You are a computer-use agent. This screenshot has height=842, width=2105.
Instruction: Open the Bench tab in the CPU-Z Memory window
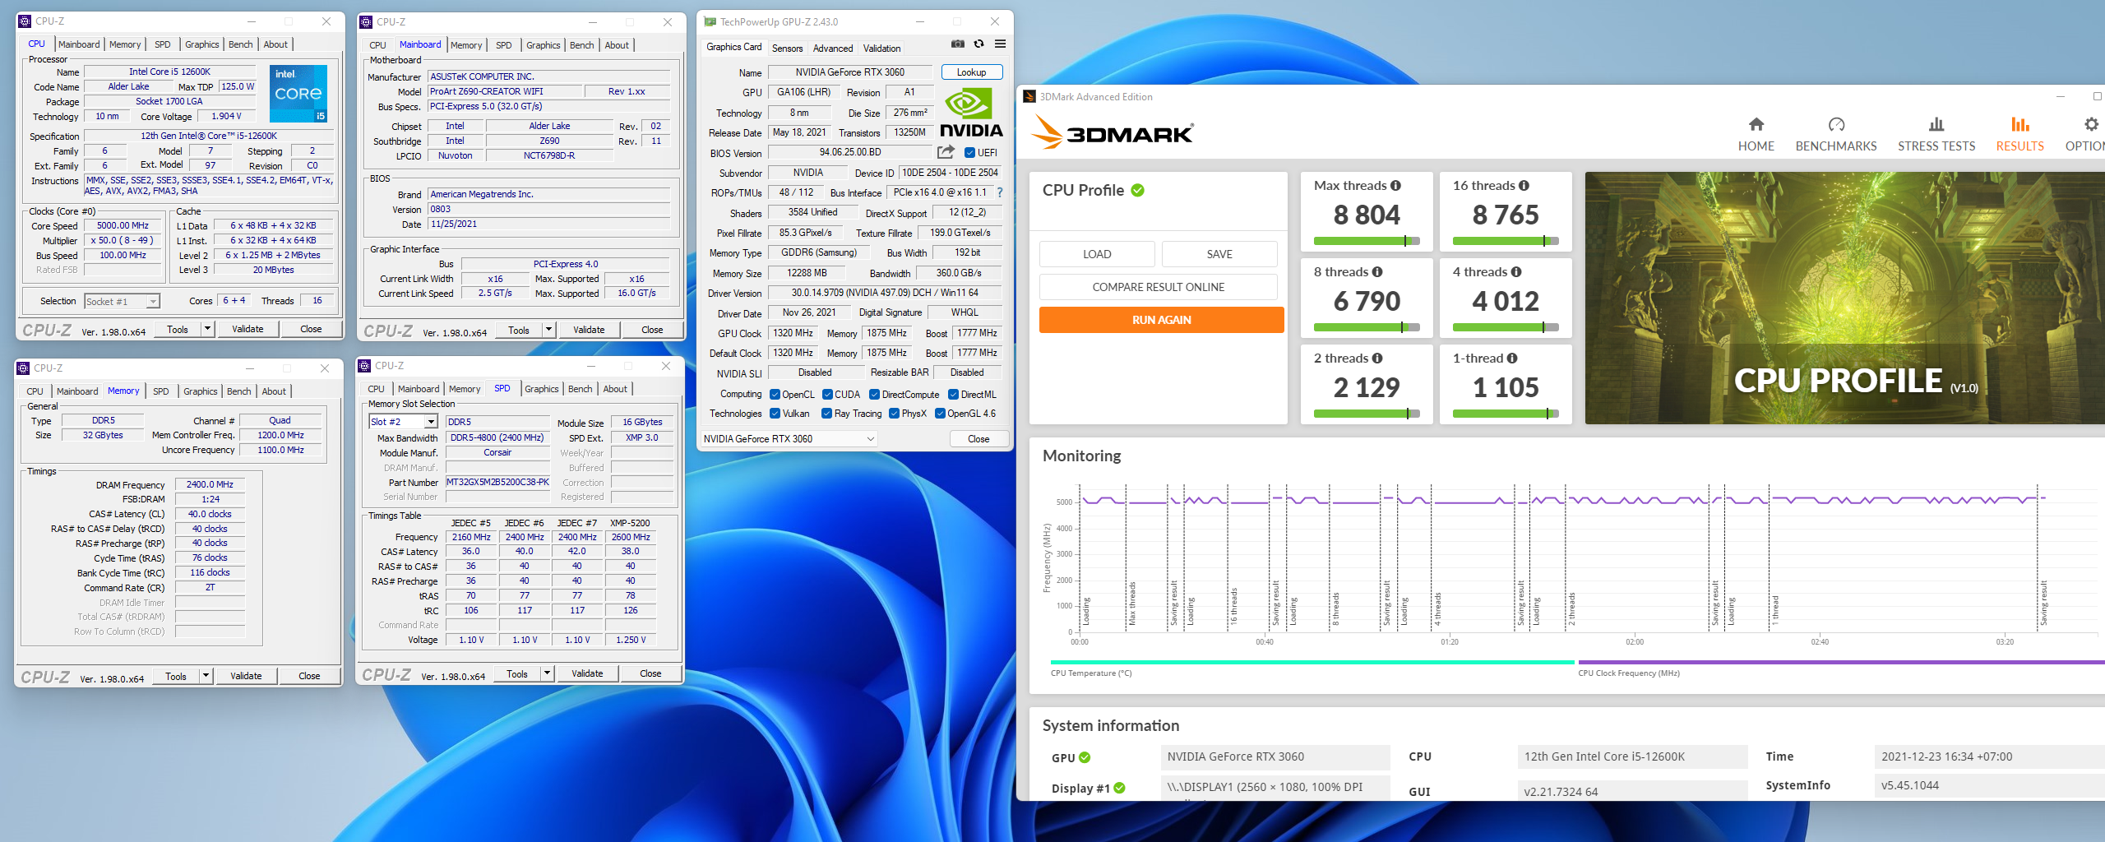[x=238, y=391]
